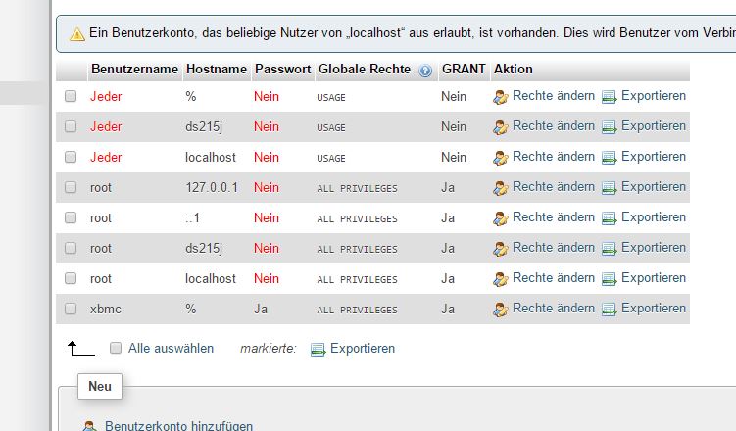Open the Benutzerkonto hinzufügen link

(178, 425)
